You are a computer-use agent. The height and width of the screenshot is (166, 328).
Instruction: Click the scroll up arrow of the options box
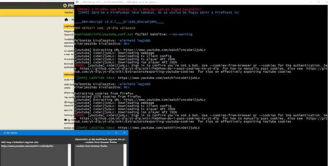(x=125, y=146)
